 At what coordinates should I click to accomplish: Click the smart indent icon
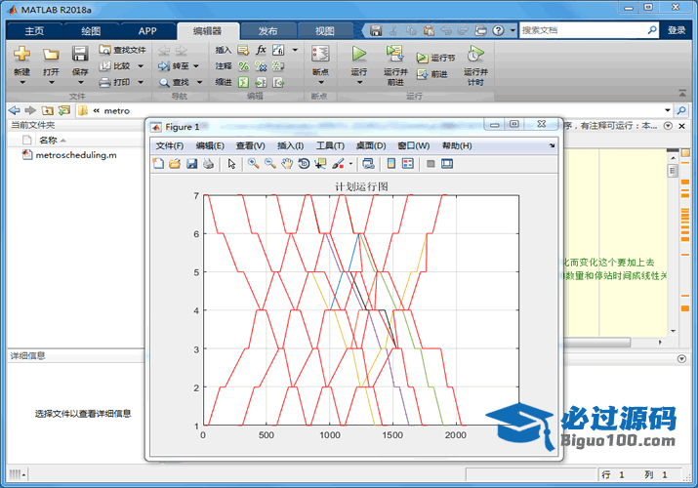243,82
